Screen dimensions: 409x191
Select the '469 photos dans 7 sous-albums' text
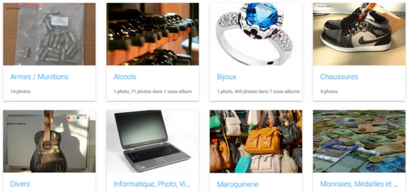pyautogui.click(x=267, y=92)
